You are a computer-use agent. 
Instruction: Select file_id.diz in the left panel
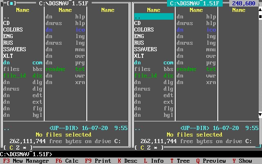pos(23,75)
